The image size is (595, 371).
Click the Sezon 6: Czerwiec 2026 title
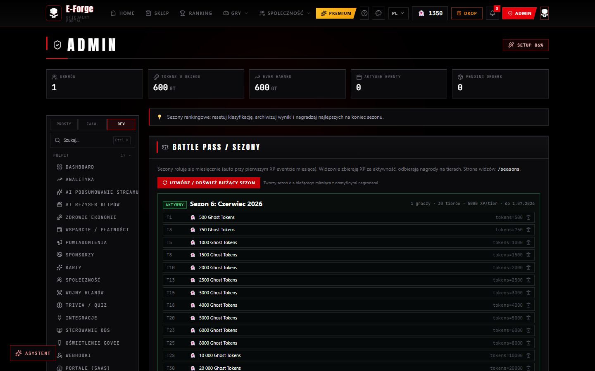click(x=226, y=204)
